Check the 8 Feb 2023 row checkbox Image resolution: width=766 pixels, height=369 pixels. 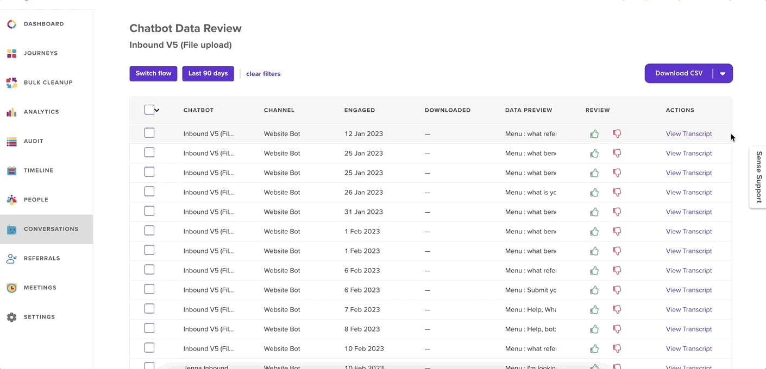coord(149,328)
